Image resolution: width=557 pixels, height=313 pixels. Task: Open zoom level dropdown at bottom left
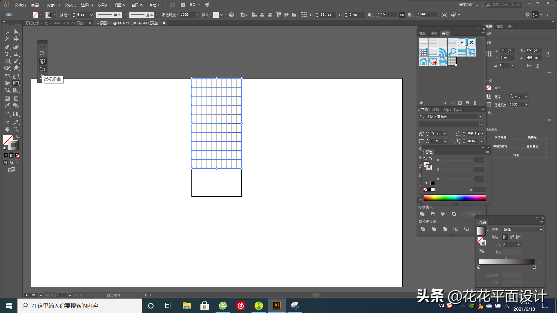tap(41, 295)
